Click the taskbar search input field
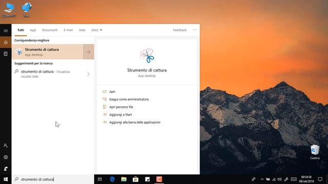This screenshot has height=184, width=328. pyautogui.click(x=53, y=179)
